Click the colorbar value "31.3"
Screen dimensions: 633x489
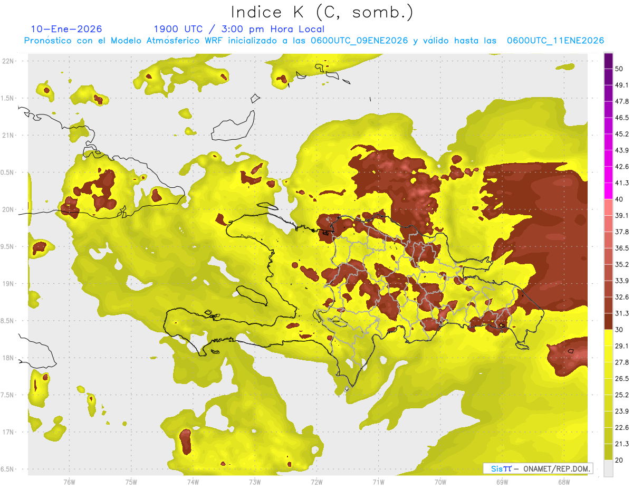tap(622, 313)
